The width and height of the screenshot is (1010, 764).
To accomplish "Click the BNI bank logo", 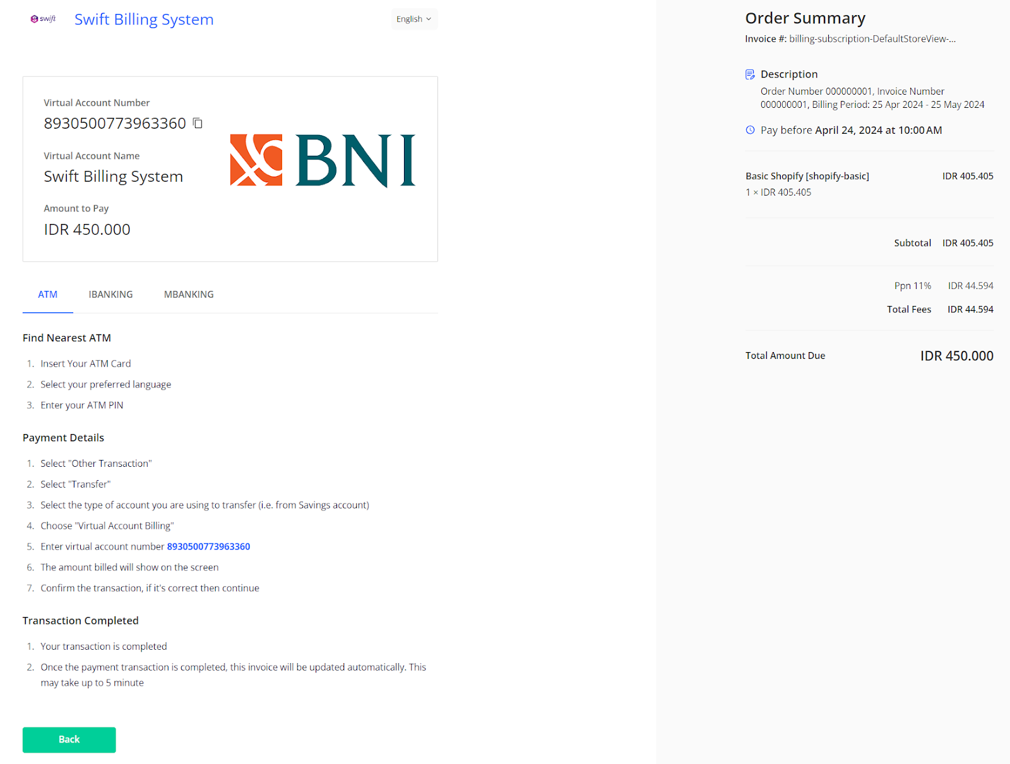I will pos(323,160).
